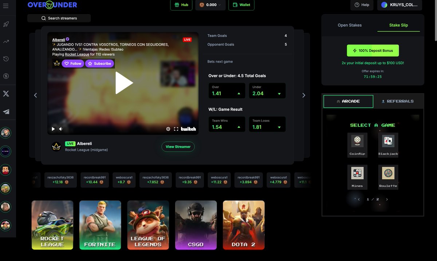Viewport: 437px width, 261px height.
Task: Open the CSGO game category card
Action: (x=196, y=225)
